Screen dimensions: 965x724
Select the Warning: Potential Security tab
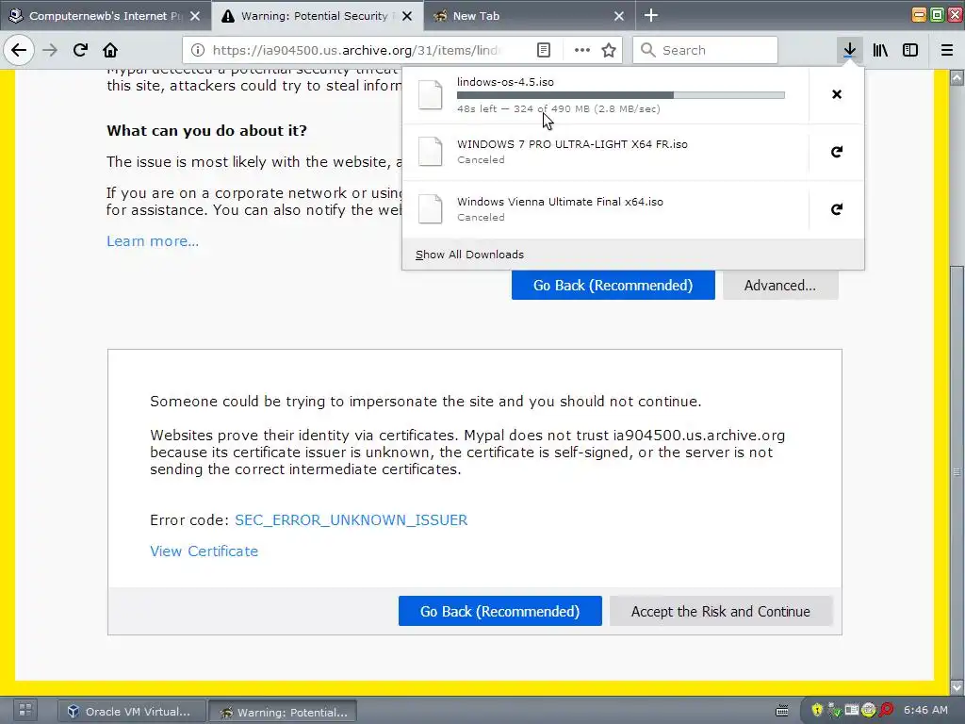pos(317,16)
